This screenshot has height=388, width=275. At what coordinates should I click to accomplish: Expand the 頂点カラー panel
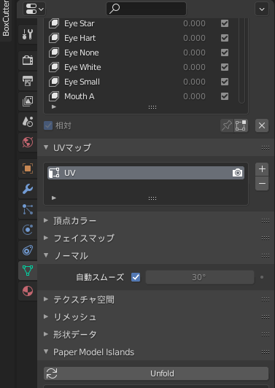point(46,220)
